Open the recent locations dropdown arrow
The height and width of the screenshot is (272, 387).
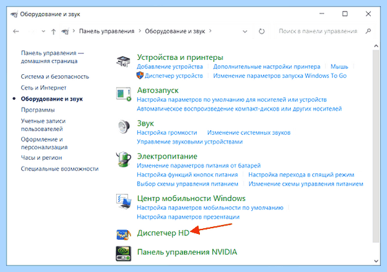click(x=43, y=32)
